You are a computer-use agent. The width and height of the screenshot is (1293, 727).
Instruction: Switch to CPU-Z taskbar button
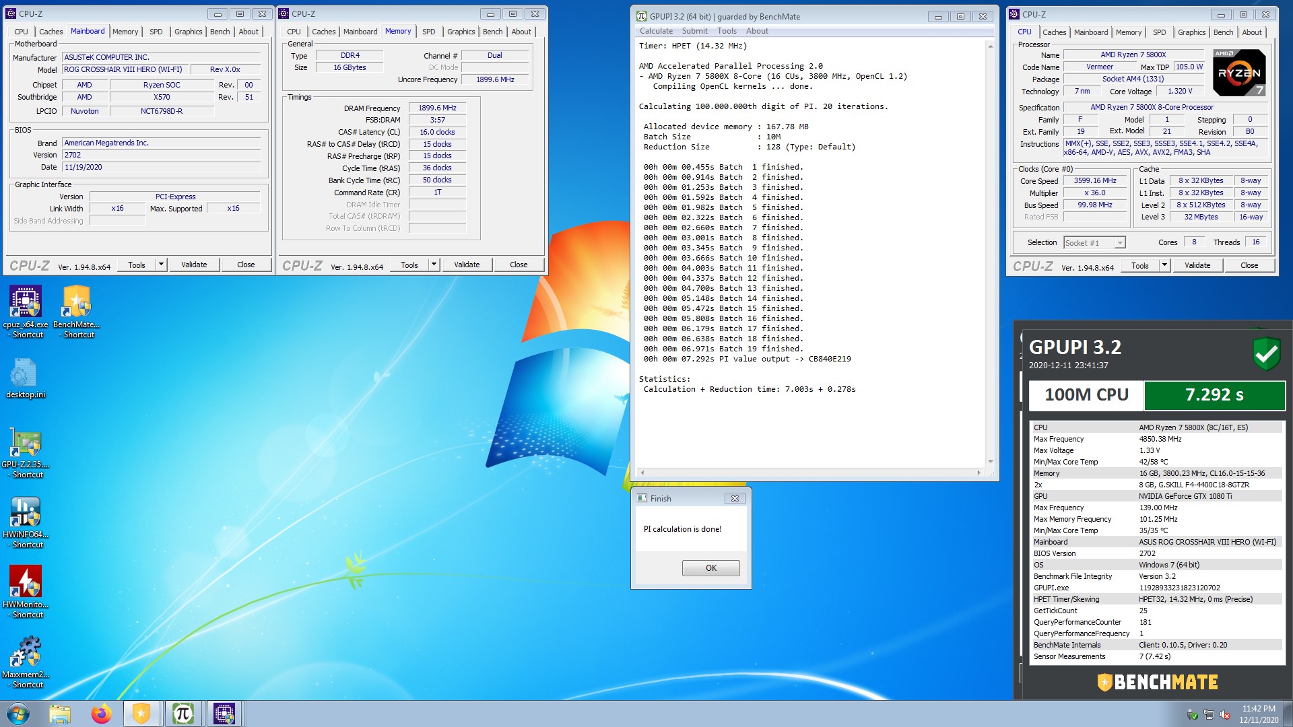pyautogui.click(x=224, y=714)
